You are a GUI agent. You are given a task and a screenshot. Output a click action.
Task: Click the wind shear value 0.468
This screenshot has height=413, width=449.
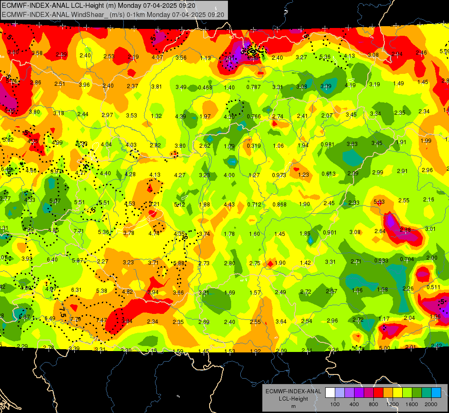coord(205,87)
